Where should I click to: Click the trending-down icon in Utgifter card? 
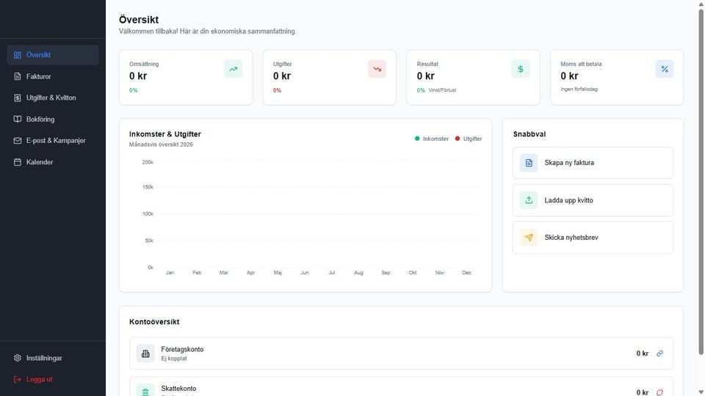[x=377, y=69]
